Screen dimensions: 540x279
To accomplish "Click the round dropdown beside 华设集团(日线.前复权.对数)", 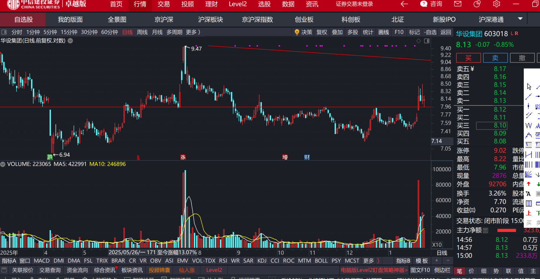I will (70, 41).
